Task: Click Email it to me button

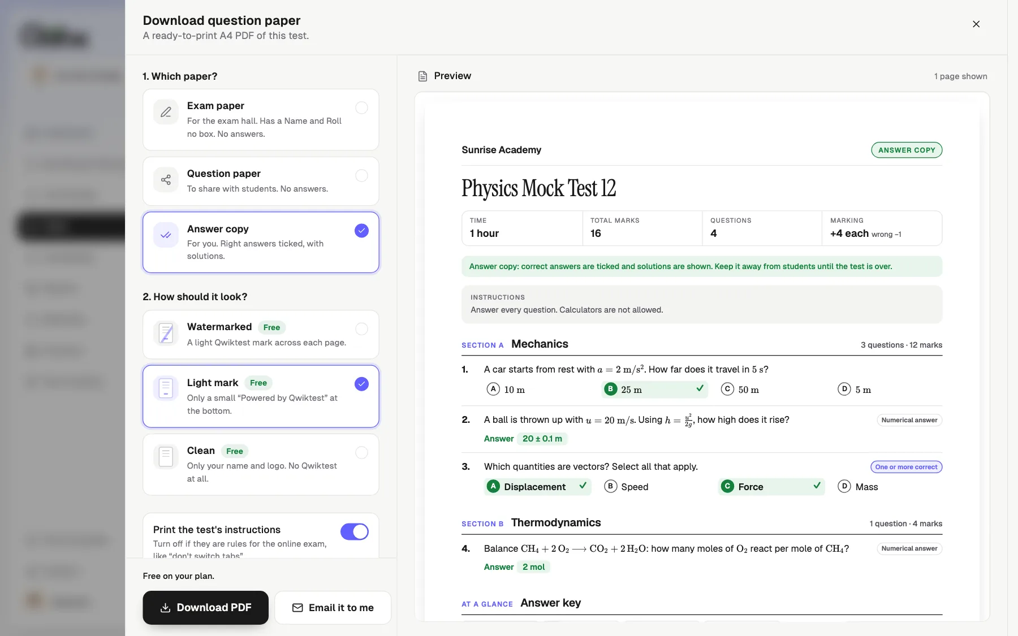Action: [333, 608]
